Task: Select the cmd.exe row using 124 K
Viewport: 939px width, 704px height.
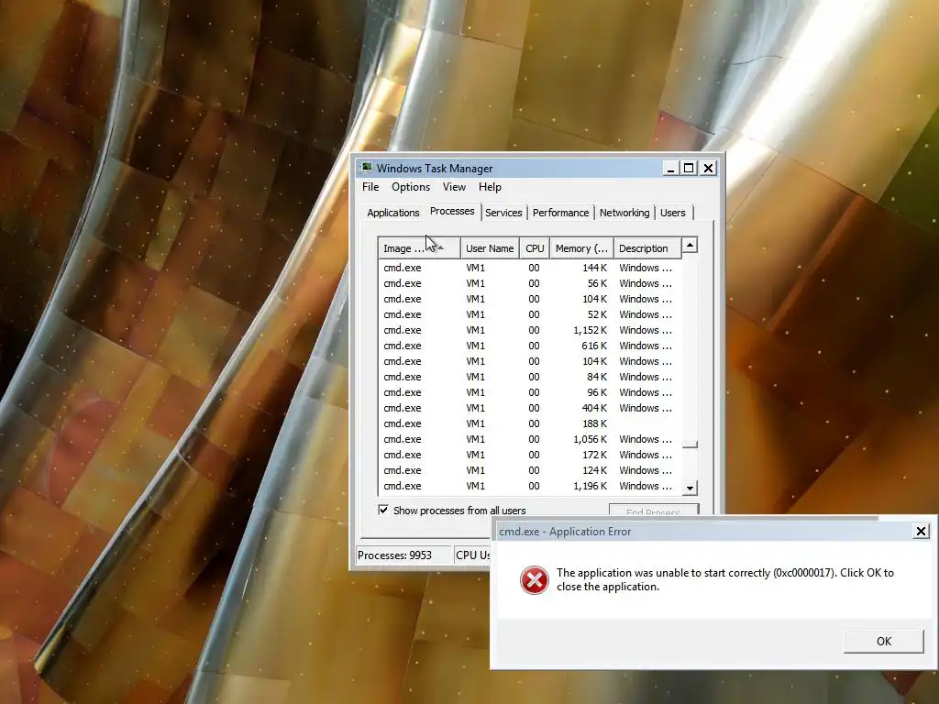Action: pyautogui.click(x=529, y=470)
